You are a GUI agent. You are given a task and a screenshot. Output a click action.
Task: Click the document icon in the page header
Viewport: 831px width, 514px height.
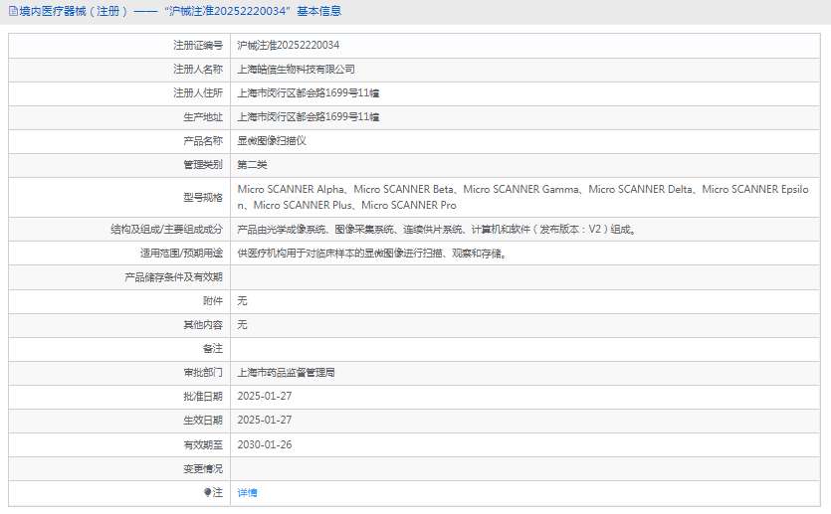pyautogui.click(x=13, y=11)
